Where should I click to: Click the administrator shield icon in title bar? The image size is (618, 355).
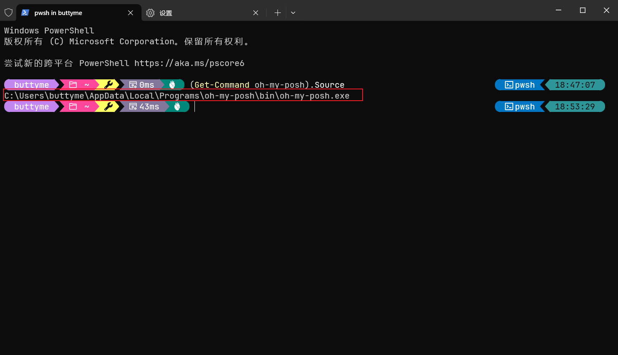click(8, 13)
